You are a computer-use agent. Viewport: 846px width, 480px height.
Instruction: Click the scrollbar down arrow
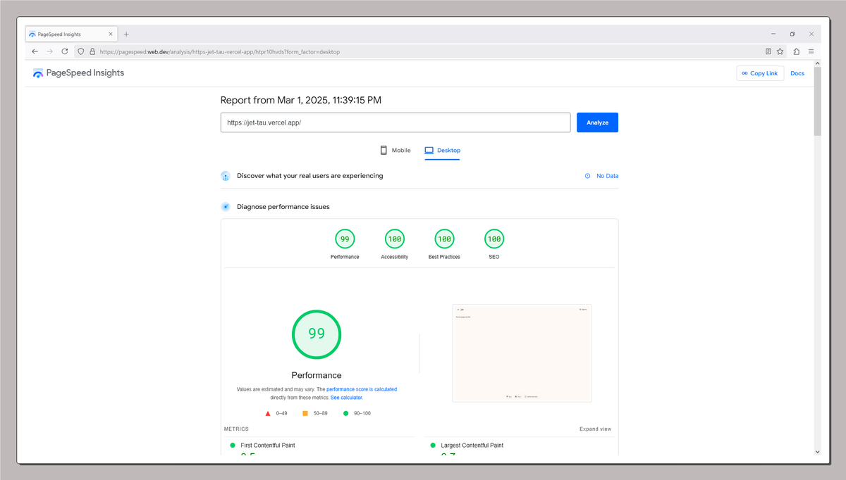click(817, 452)
